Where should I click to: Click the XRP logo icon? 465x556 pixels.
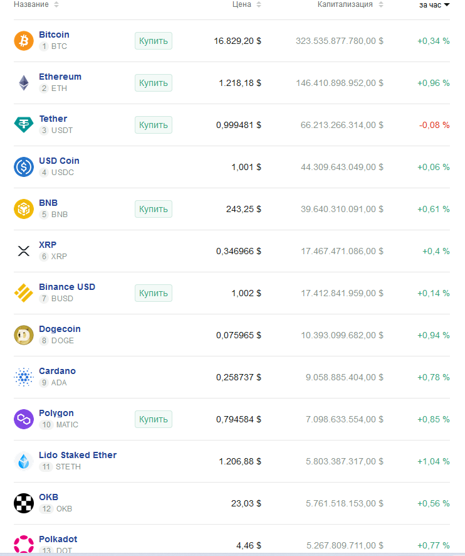[x=24, y=251]
